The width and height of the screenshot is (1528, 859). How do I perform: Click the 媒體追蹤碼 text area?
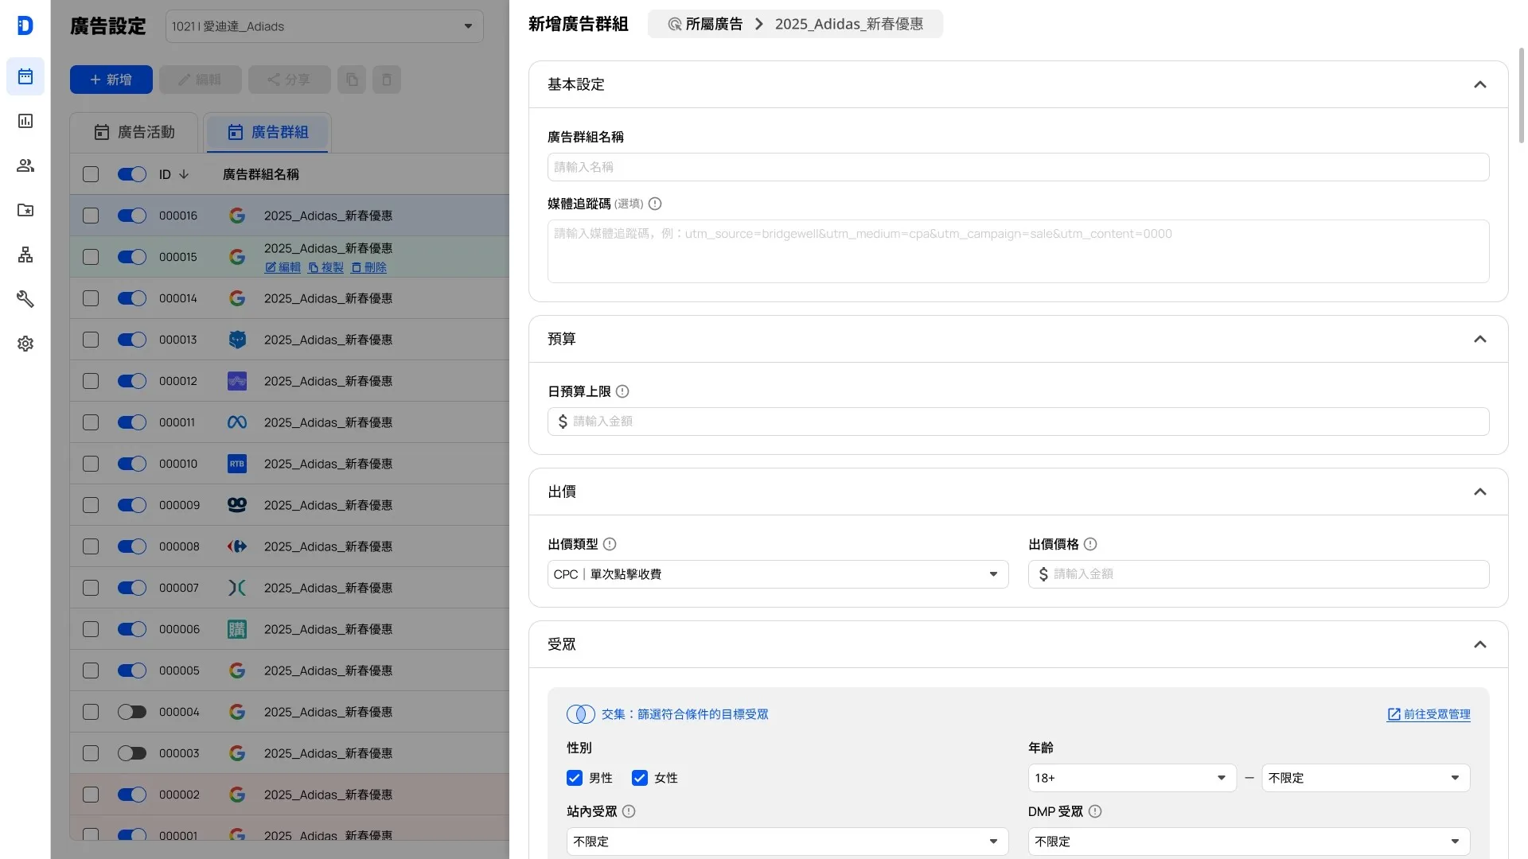click(1018, 251)
